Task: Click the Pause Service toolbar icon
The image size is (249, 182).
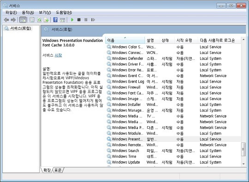Action: (x=86, y=20)
